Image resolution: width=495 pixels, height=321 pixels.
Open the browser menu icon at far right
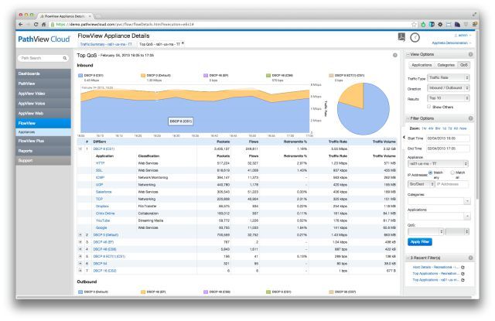click(474, 24)
